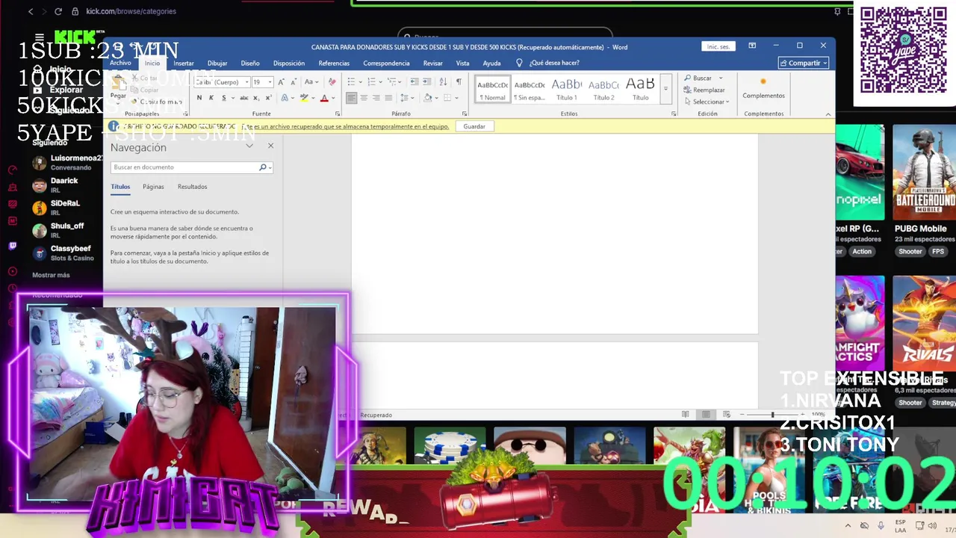Increase font size with the larger A icon

pyautogui.click(x=282, y=82)
